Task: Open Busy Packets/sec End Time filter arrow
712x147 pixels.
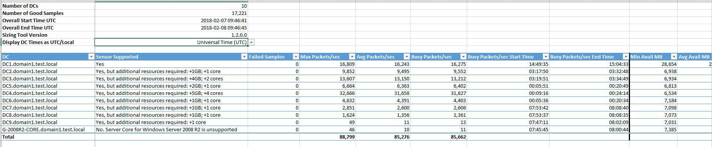Action: click(x=626, y=57)
